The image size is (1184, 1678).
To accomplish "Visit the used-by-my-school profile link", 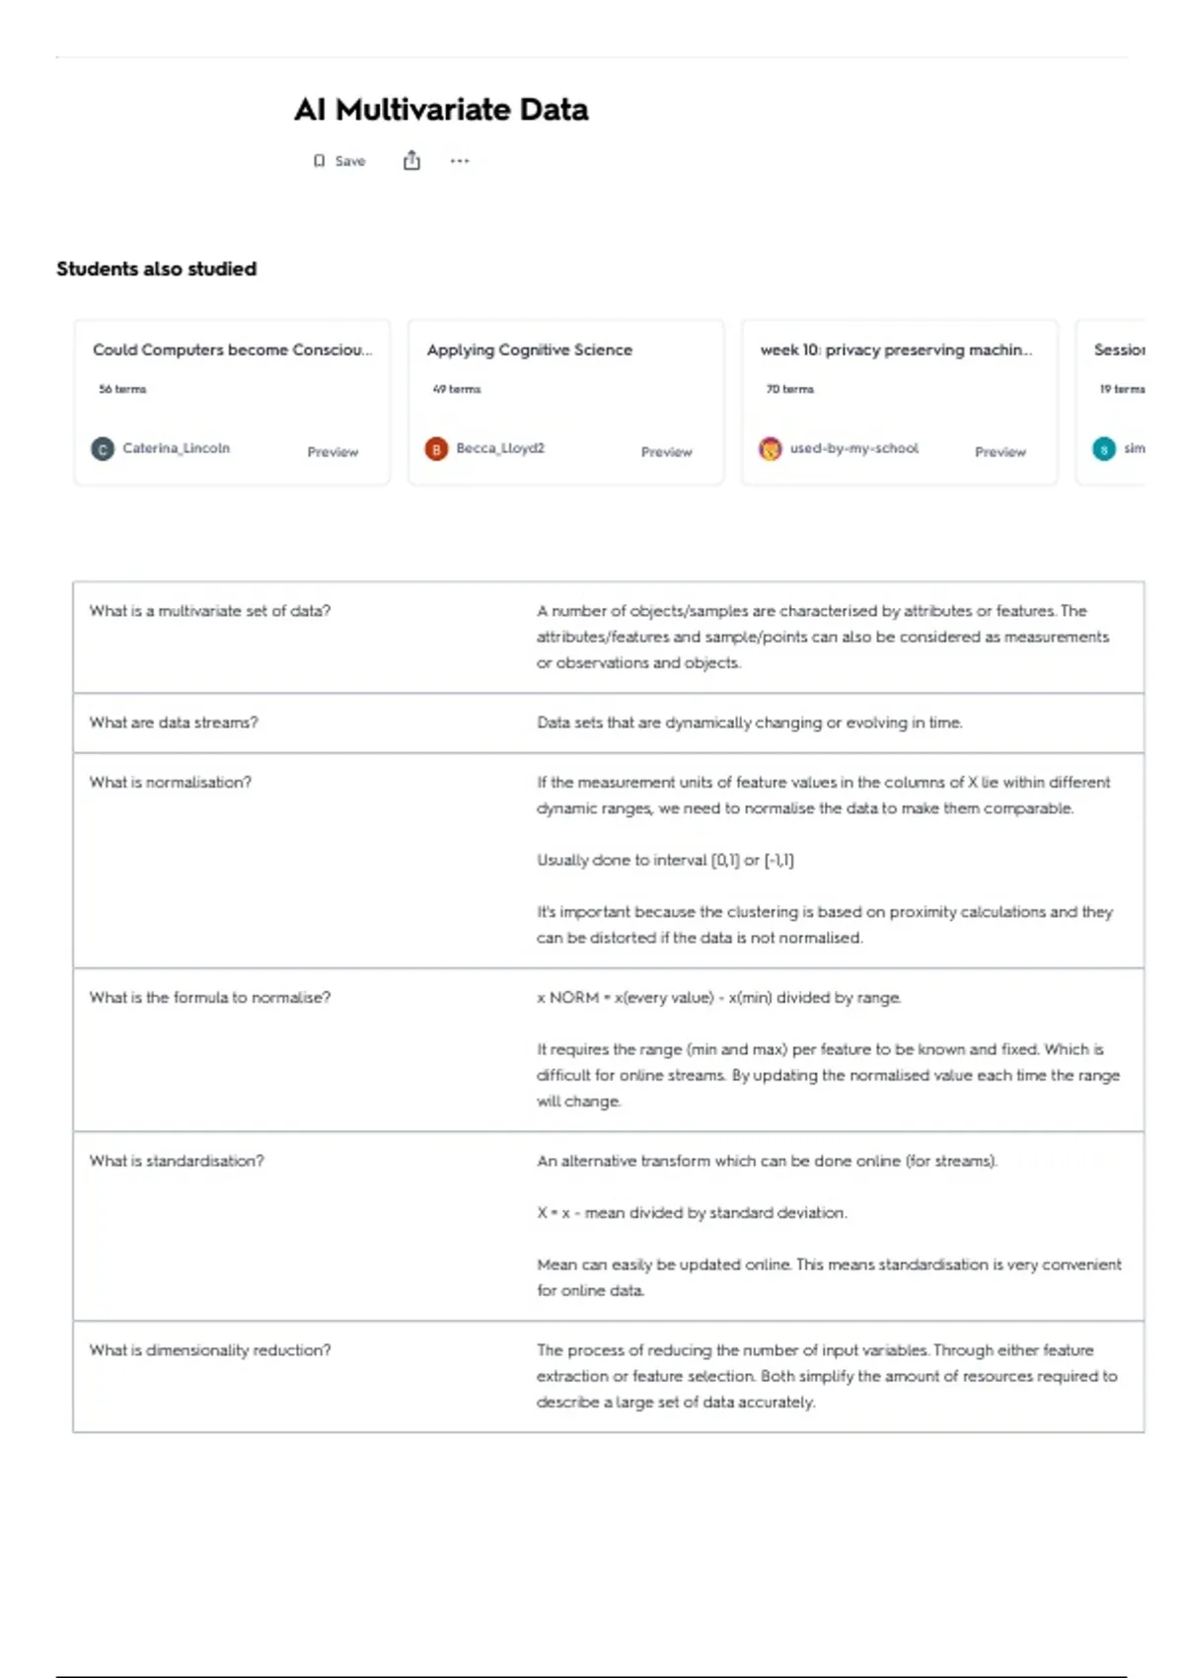I will pyautogui.click(x=853, y=448).
